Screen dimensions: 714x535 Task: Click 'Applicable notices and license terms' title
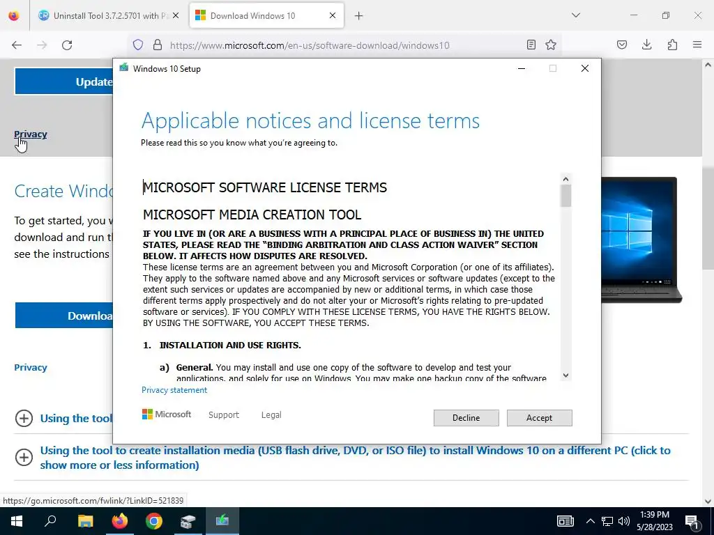pyautogui.click(x=310, y=121)
